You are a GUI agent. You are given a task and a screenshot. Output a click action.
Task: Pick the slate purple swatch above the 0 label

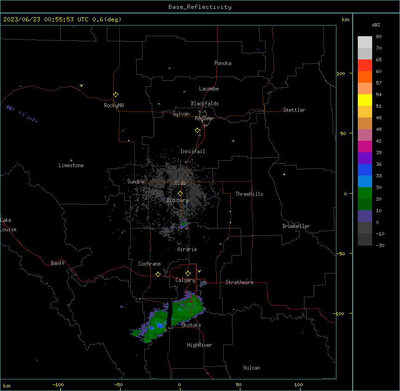365,216
